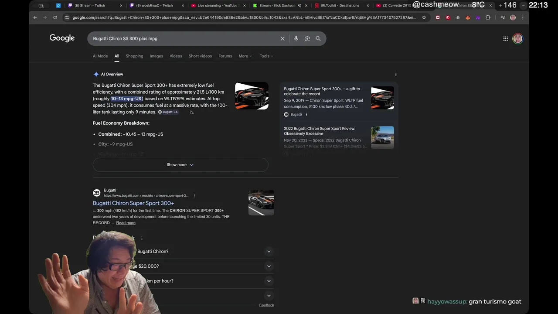Open Chrome's three-dot menu

[x=523, y=17]
